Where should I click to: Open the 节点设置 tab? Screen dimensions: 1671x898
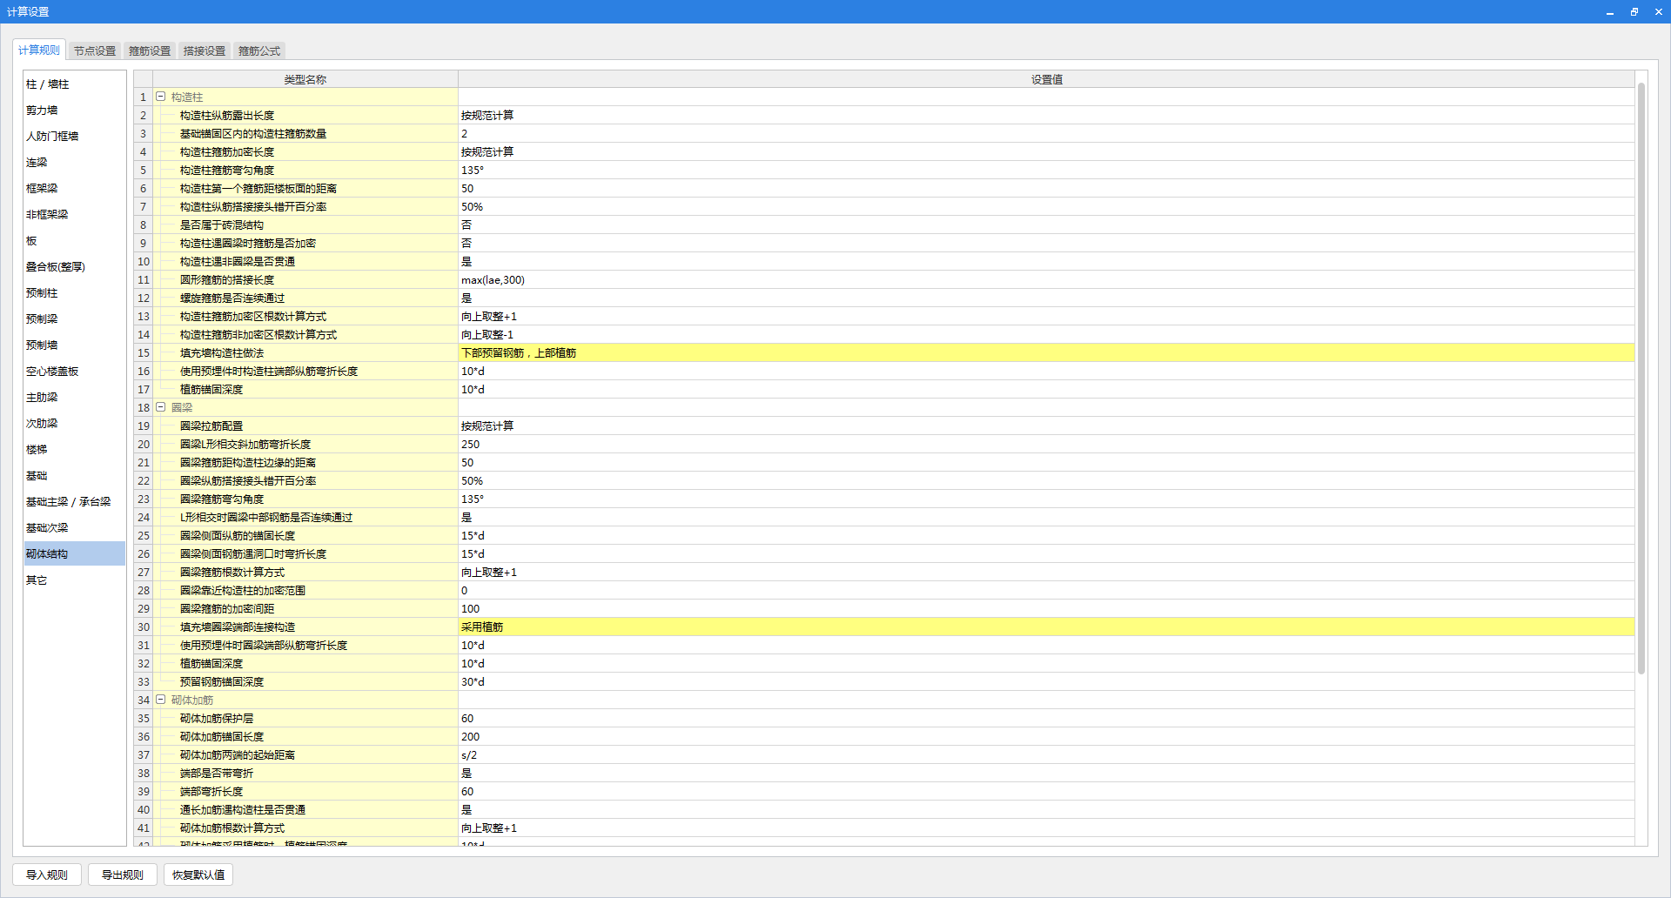tap(95, 51)
